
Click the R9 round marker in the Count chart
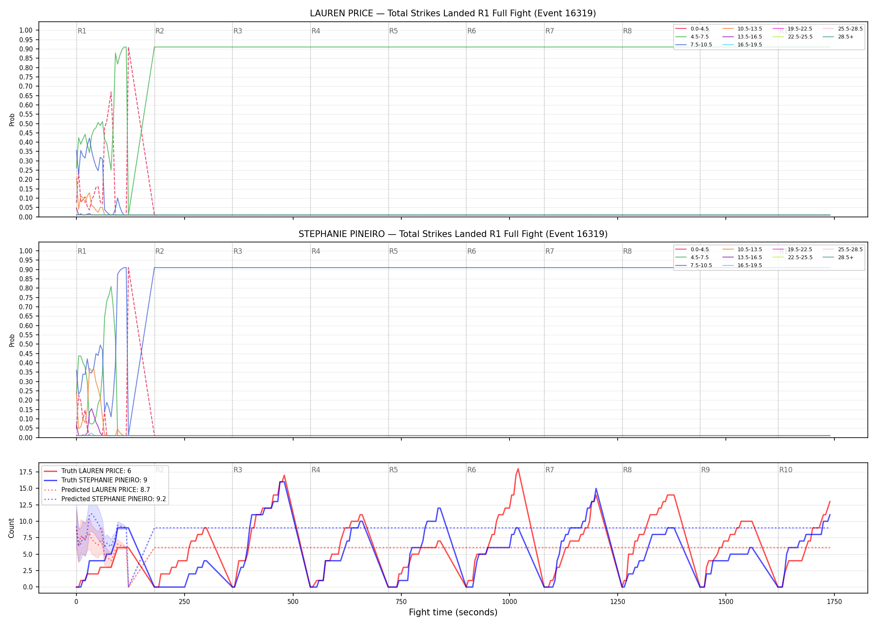(x=705, y=470)
